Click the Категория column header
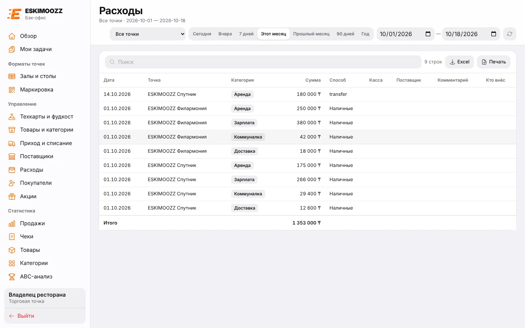The image size is (525, 328). 242,80
